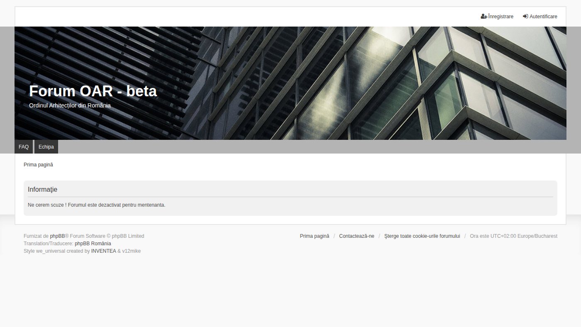Select Șterge toate cookie-urile forumului
The image size is (581, 327).
pos(422,236)
